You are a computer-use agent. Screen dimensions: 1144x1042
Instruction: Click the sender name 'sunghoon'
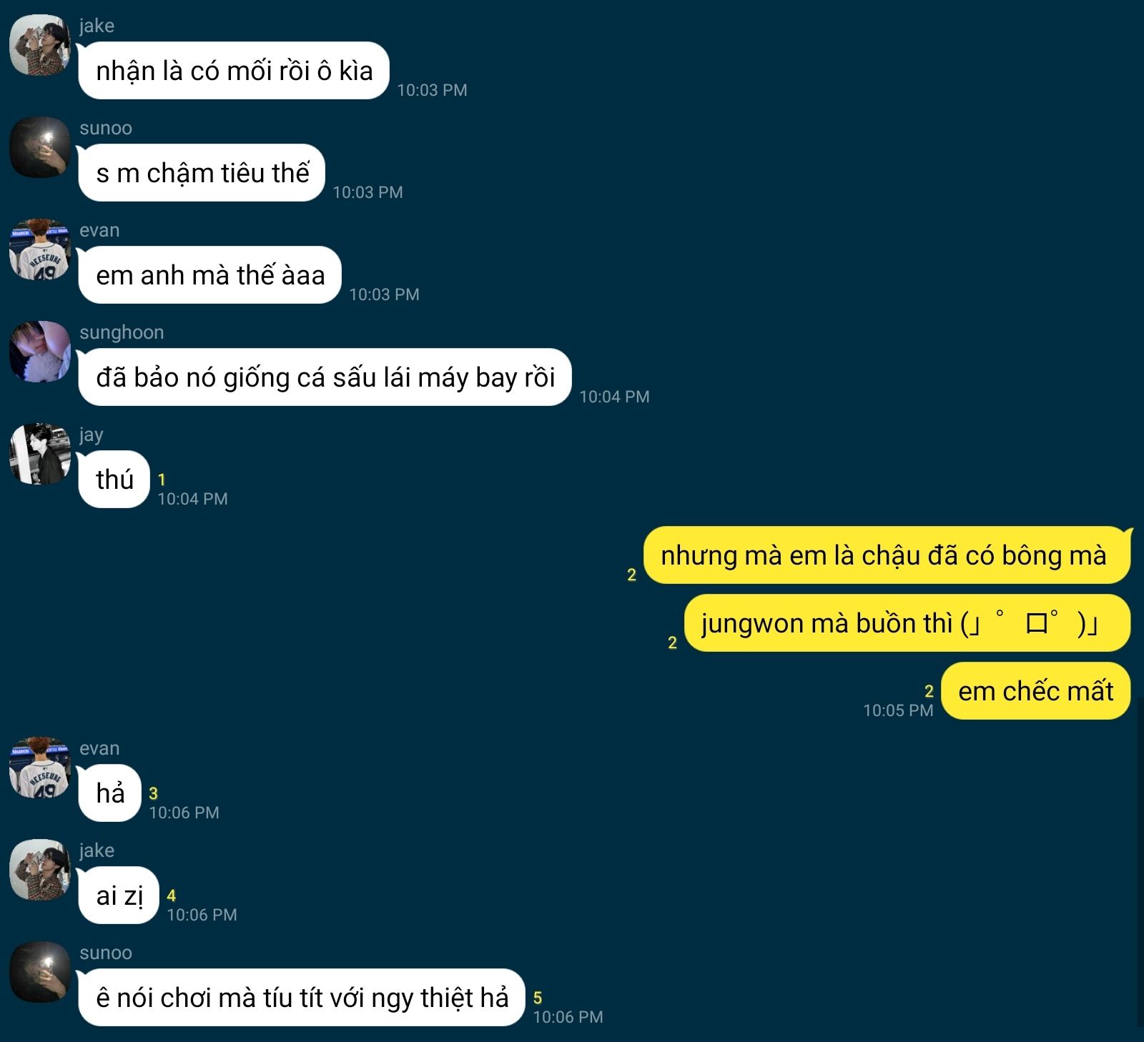click(x=122, y=332)
